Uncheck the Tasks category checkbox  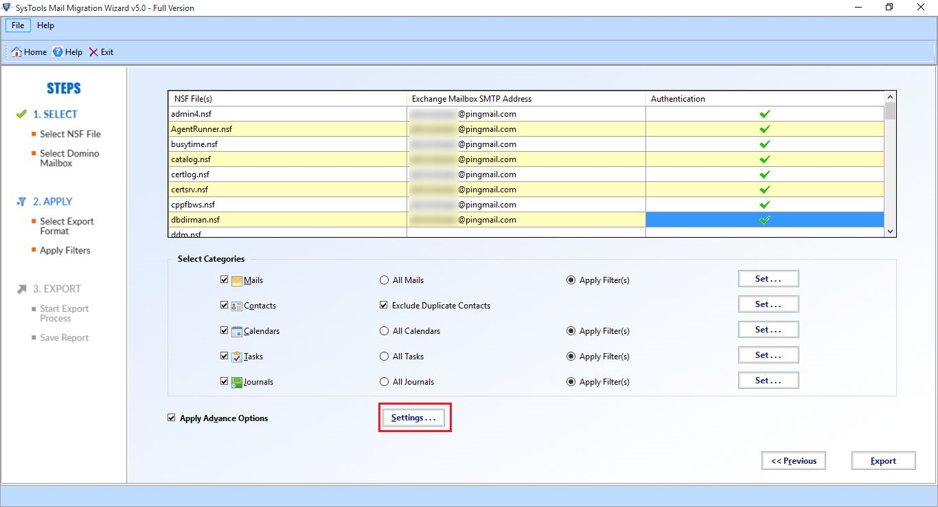(225, 356)
